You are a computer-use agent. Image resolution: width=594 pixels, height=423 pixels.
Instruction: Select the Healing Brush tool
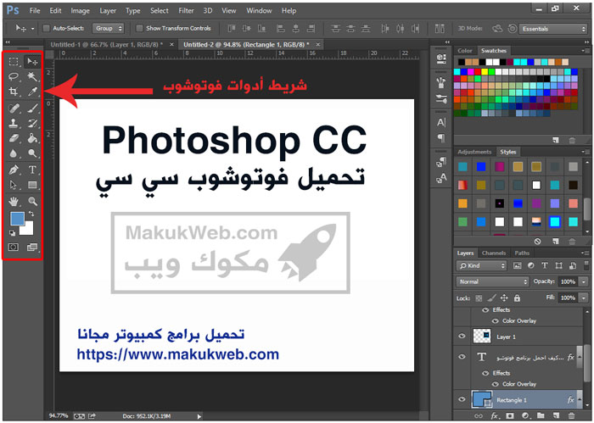[x=14, y=109]
